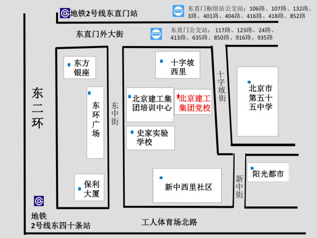
Task: Click the bus icon next to 东直门枢纽站公交站
Action: (x=178, y=11)
